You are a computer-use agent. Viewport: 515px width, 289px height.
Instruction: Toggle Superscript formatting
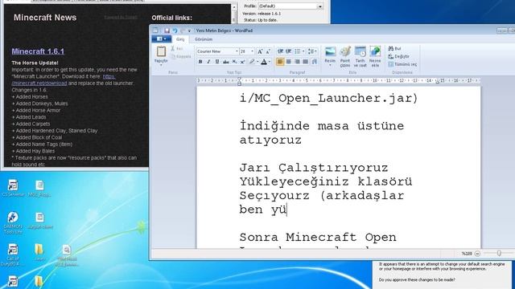242,62
